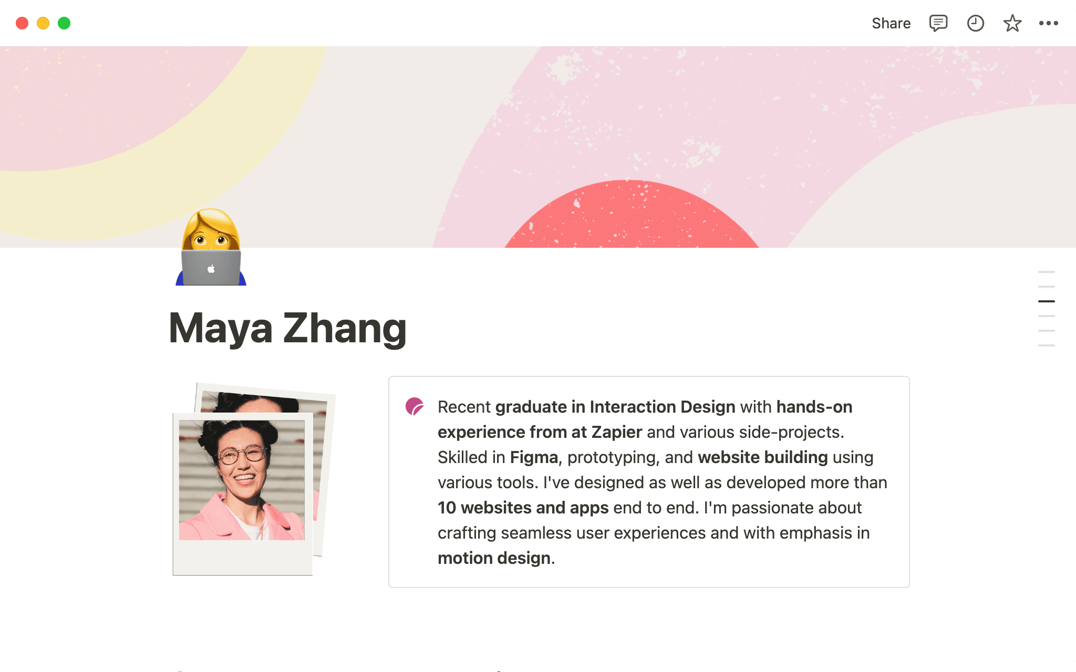Viewport: 1076px width, 672px height.
Task: Select the bold word Figma in the bio
Action: click(533, 457)
